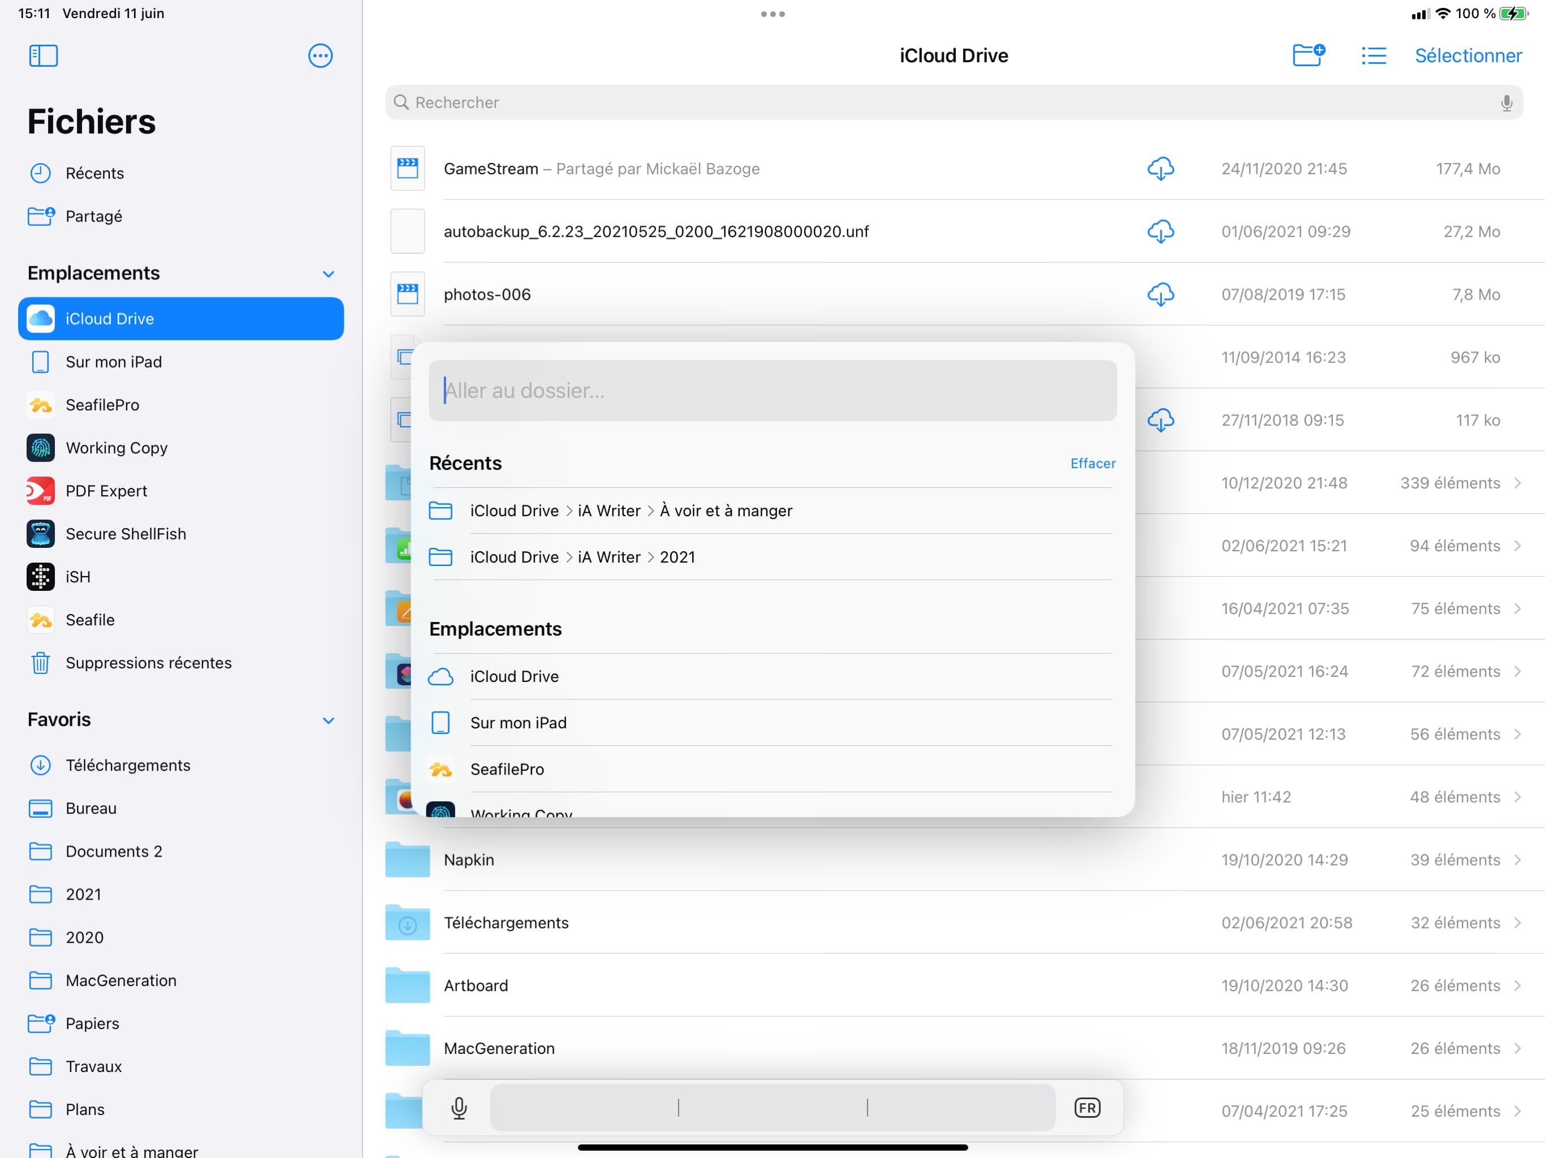Tap the Sélectionner button
Image resolution: width=1545 pixels, height=1158 pixels.
(x=1468, y=56)
